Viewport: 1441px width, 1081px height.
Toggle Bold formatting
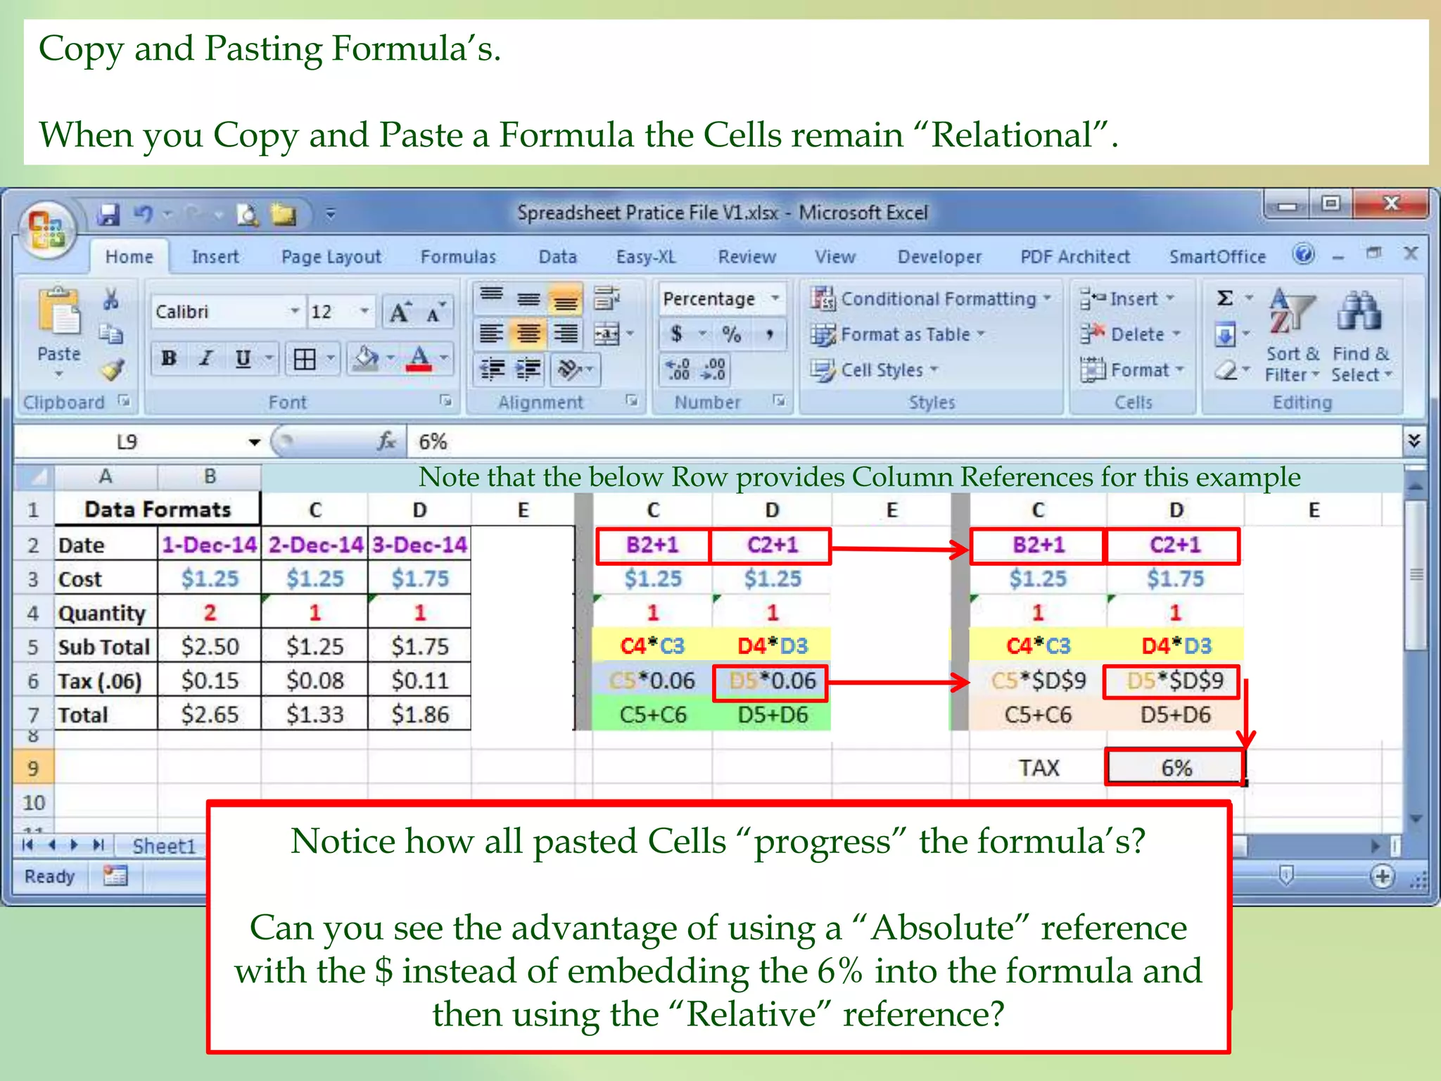click(169, 359)
